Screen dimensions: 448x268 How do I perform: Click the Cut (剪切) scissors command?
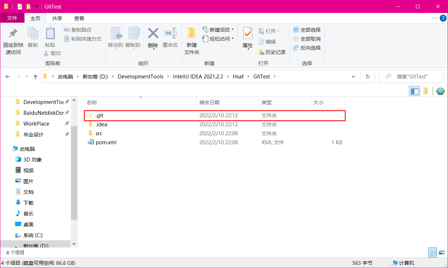(52, 53)
